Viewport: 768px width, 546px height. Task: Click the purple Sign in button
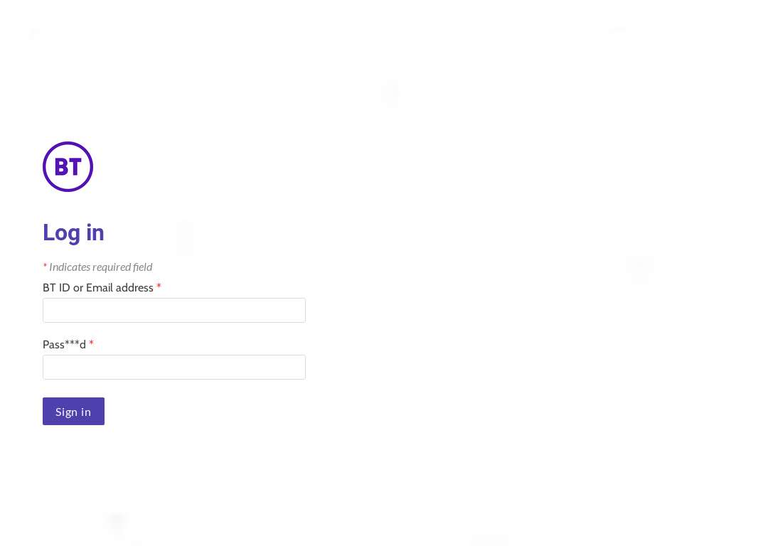point(73,412)
